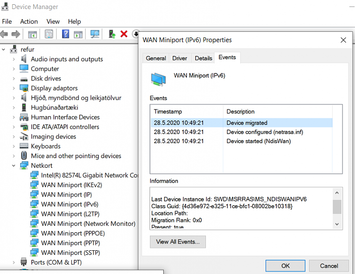Select the Ports (COM & LPT) icon
This screenshot has width=355, height=274.
point(24,262)
